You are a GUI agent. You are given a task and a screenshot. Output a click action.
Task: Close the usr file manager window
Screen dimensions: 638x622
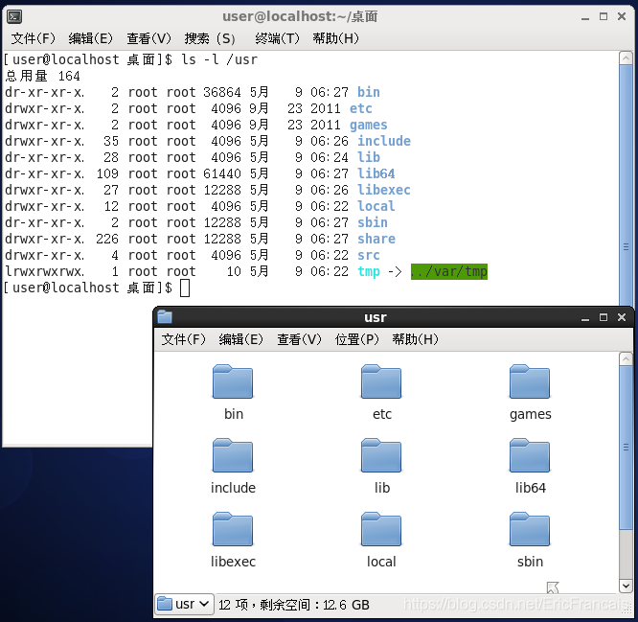point(622,317)
